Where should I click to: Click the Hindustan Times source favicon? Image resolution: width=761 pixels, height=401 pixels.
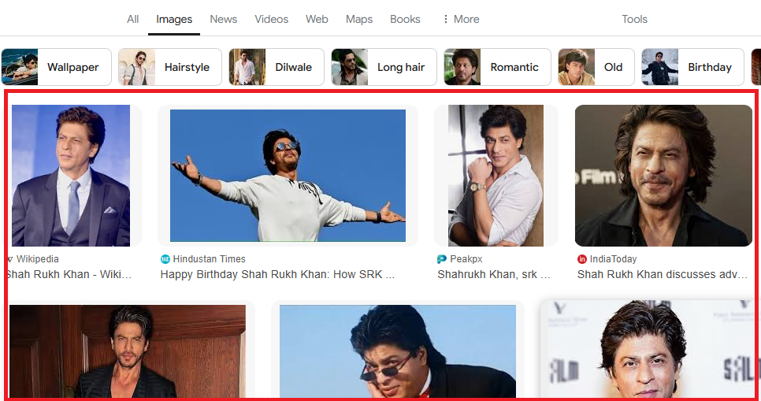tap(165, 259)
